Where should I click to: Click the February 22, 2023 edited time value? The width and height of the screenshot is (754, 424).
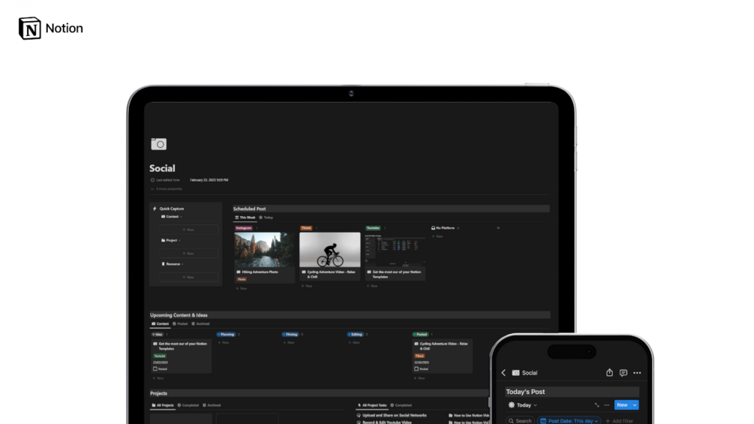(x=209, y=180)
